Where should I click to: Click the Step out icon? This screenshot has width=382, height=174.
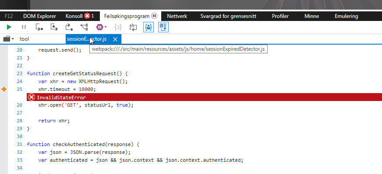tap(69, 27)
